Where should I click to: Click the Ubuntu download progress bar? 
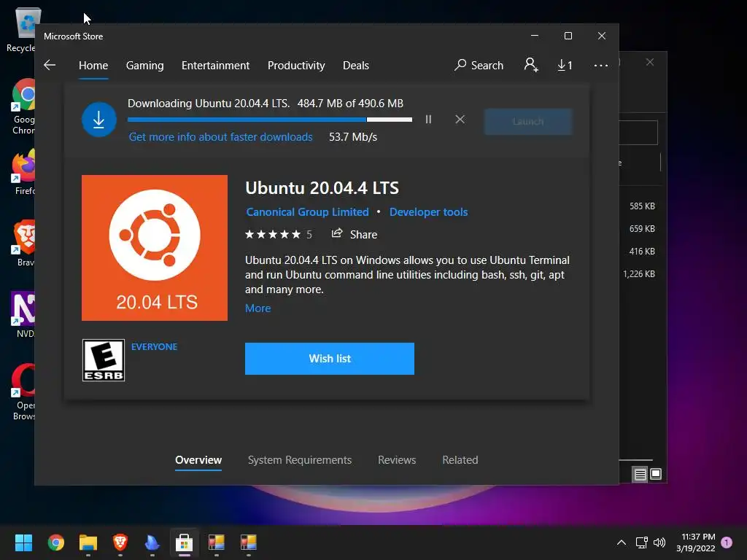(270, 120)
